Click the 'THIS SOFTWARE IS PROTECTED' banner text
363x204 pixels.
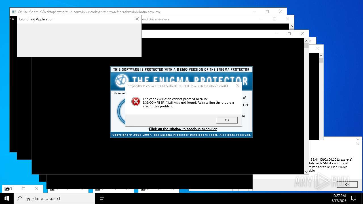pyautogui.click(x=181, y=69)
